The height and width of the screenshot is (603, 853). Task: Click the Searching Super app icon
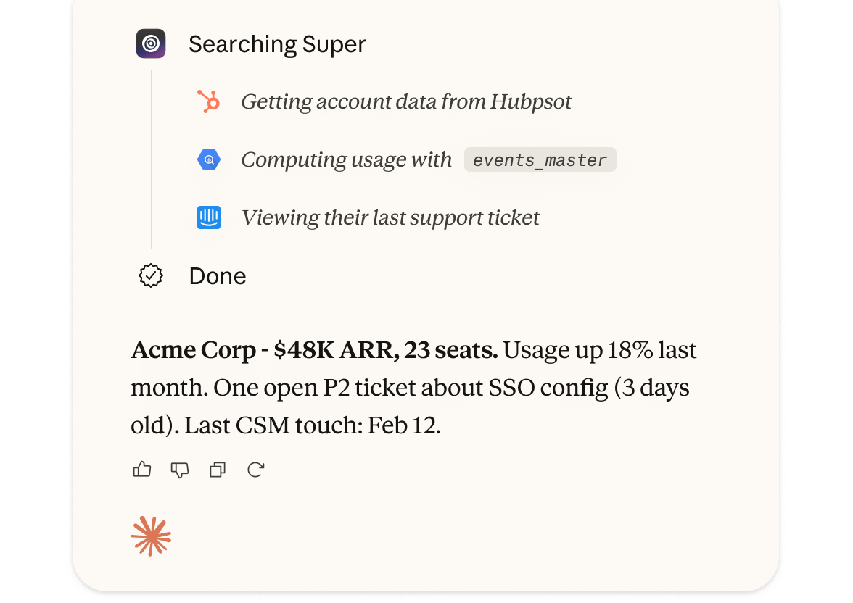151,43
